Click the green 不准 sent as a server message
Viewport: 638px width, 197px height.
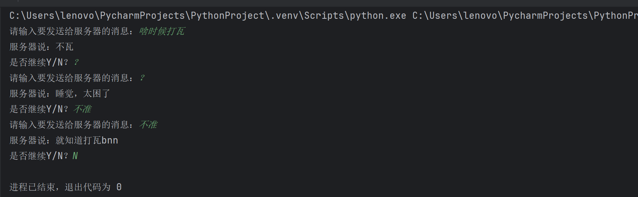click(148, 125)
